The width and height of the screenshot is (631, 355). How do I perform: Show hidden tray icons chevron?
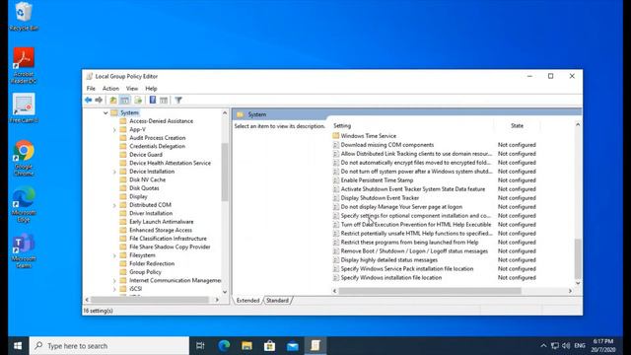pos(543,346)
